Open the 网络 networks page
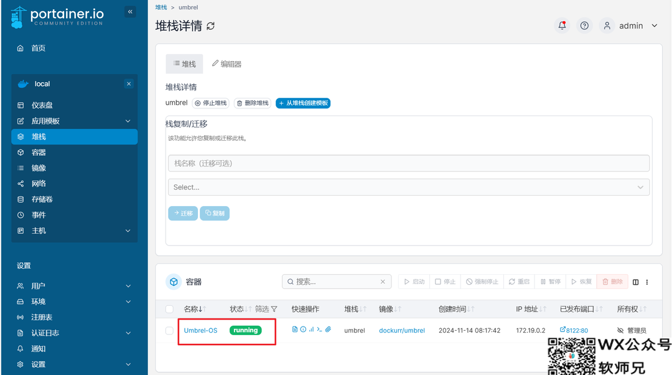Screen dimensions: 672x375 (x=38, y=184)
